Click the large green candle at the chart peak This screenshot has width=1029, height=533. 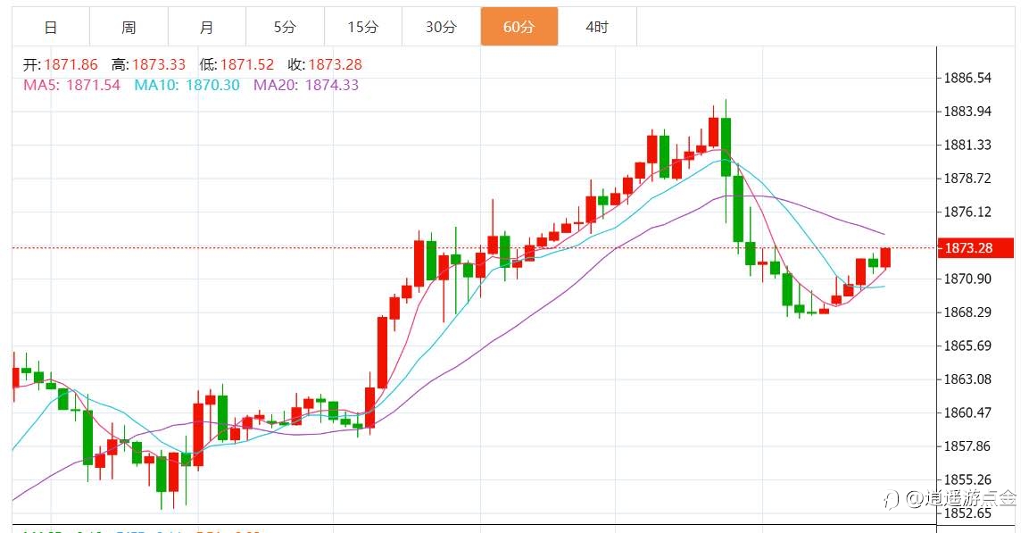pyautogui.click(x=726, y=147)
